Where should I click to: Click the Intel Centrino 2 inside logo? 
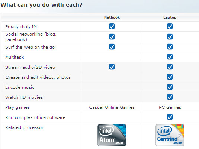coord(170,135)
